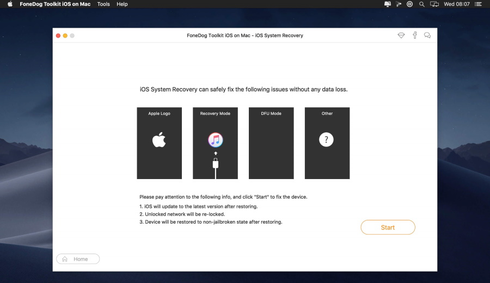The image size is (490, 283).
Task: Click the Start button
Action: click(x=388, y=227)
